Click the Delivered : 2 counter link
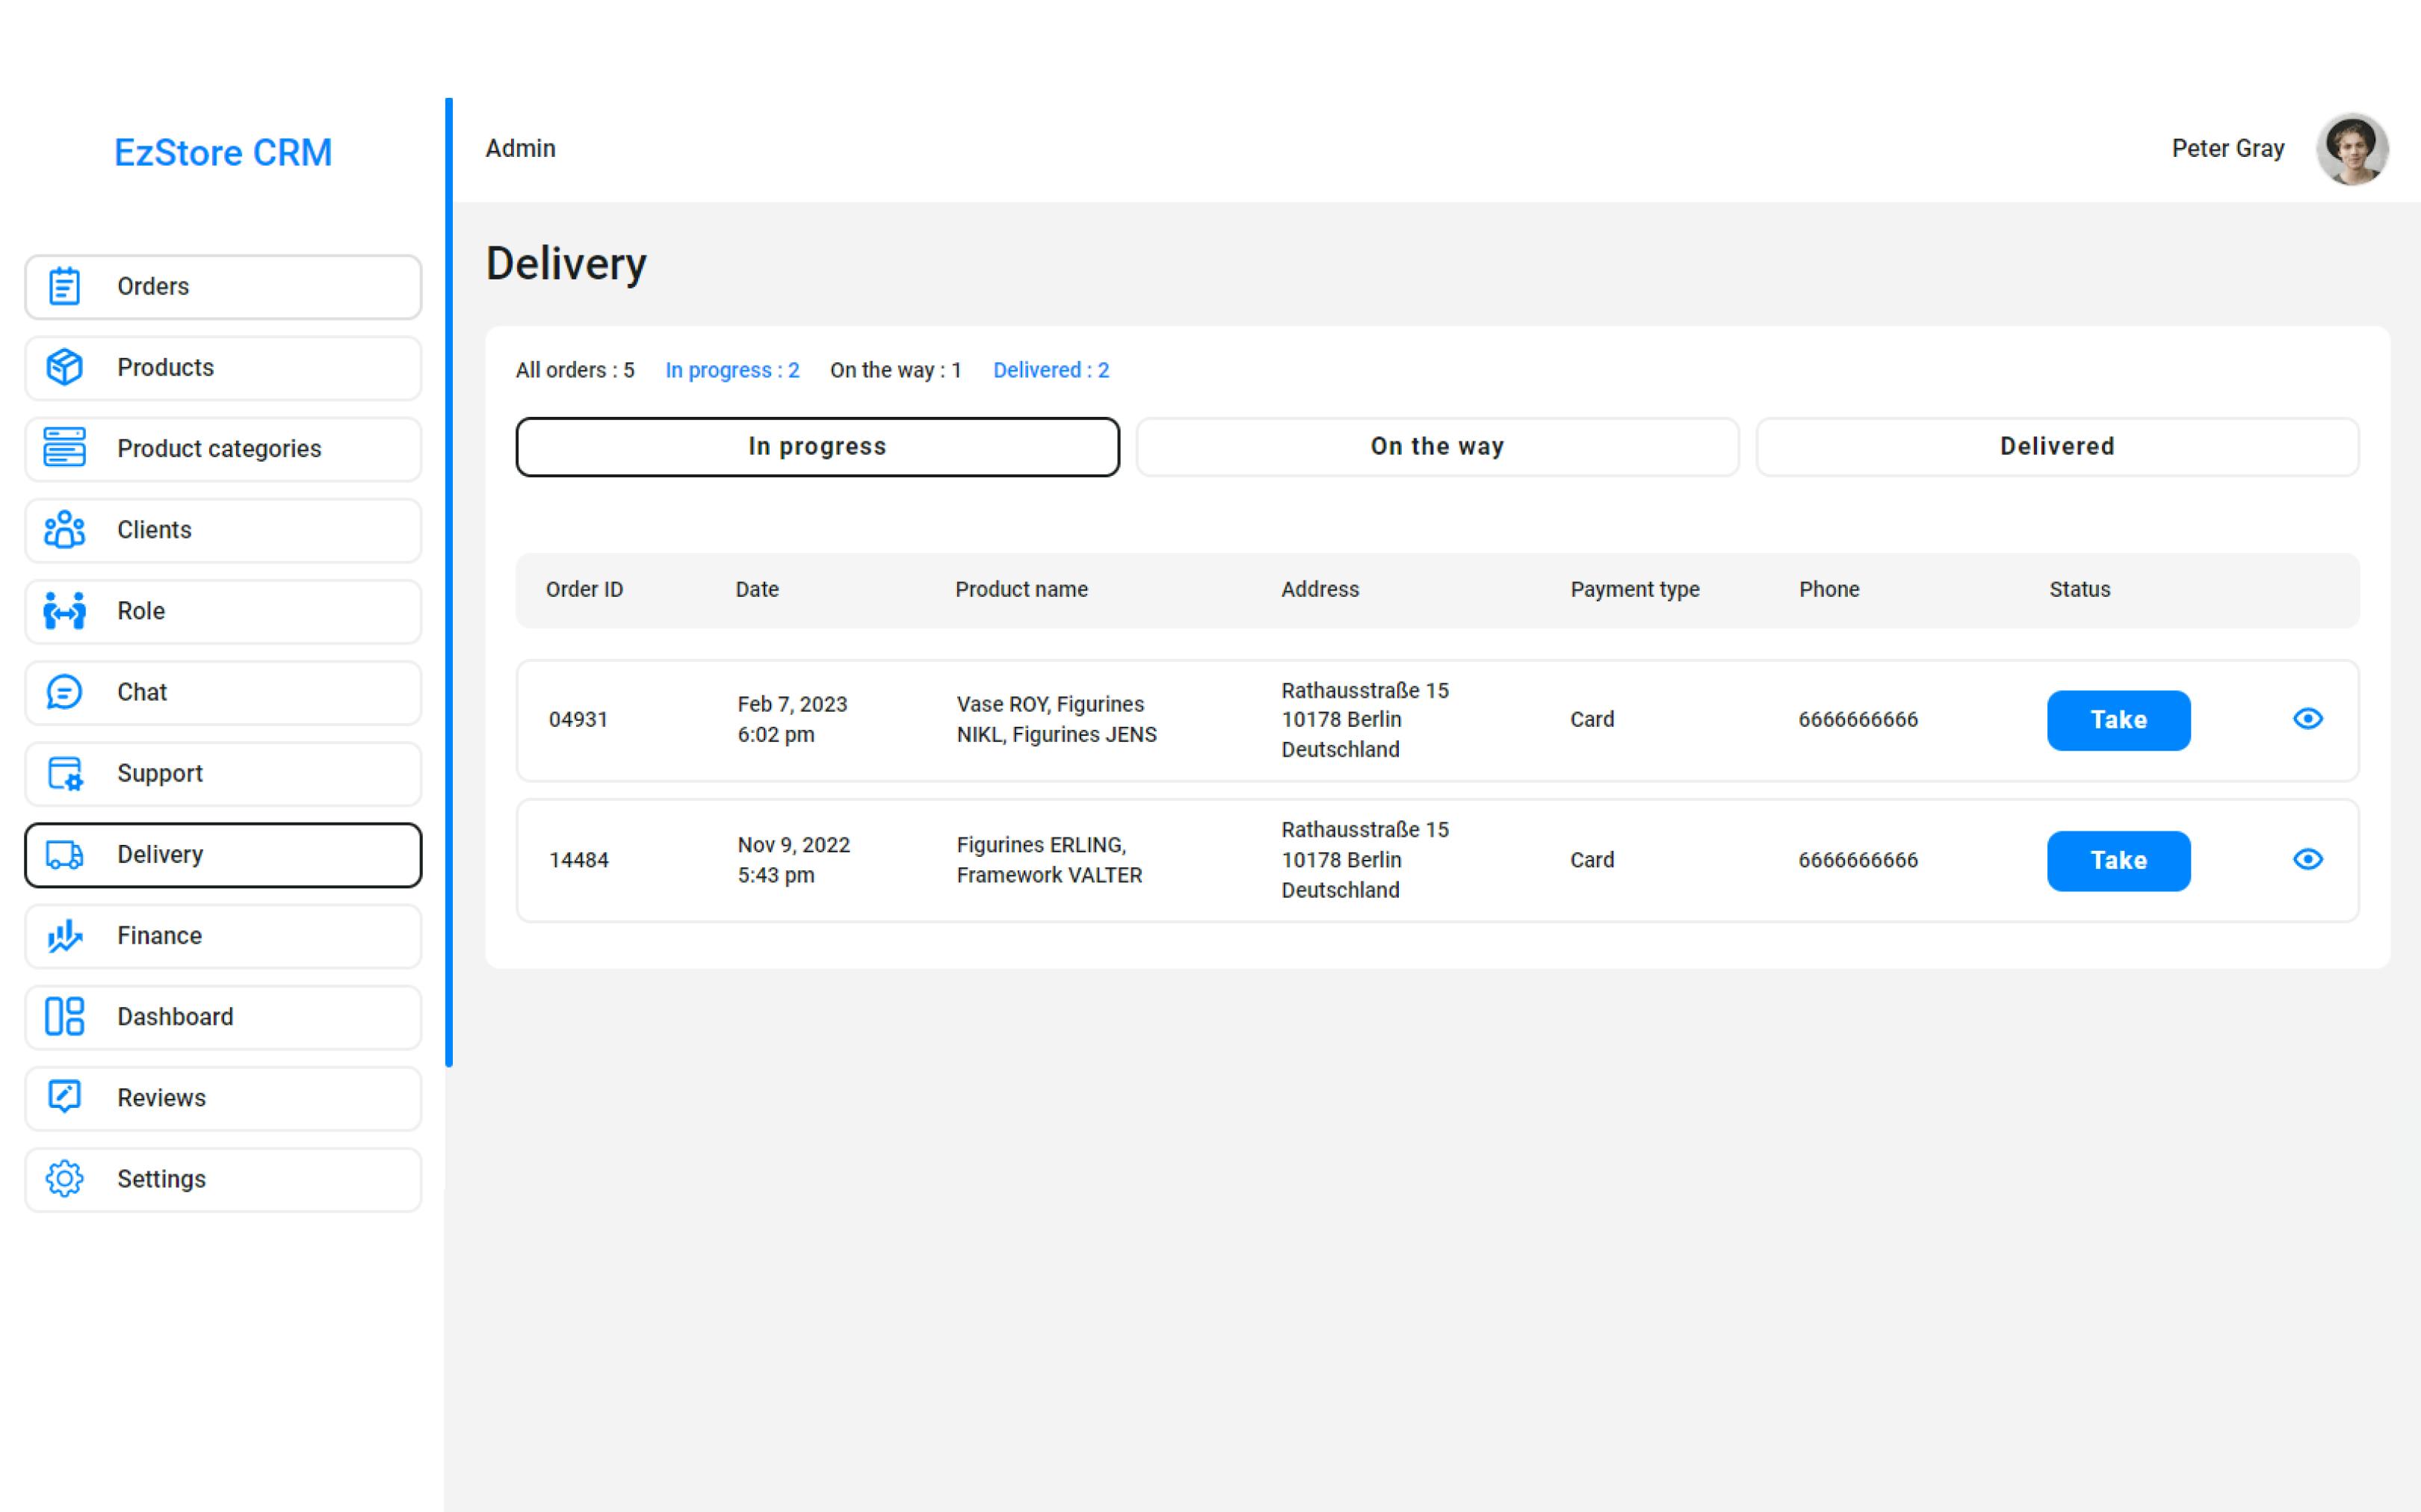Screen dimensions: 2421x1512 (x=1050, y=370)
